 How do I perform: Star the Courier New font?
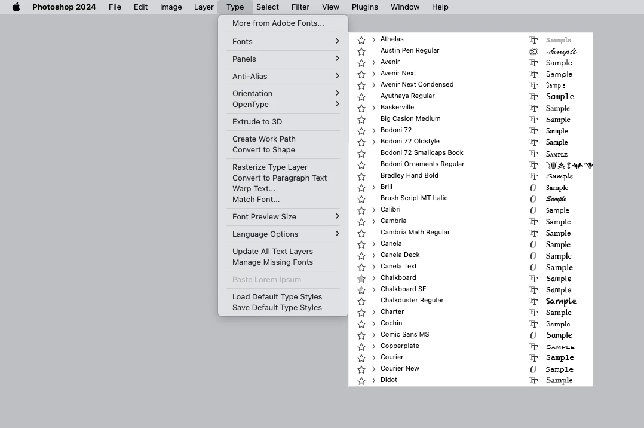click(361, 369)
